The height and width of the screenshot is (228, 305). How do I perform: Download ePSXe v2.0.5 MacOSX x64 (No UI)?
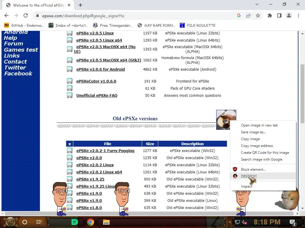click(x=105, y=49)
